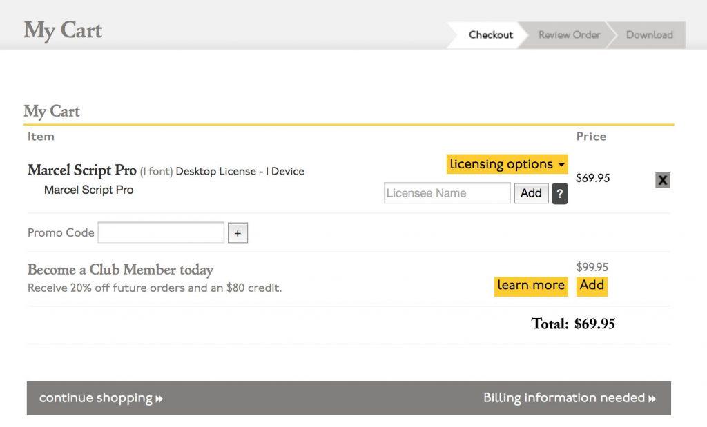707x427 pixels.
Task: Open the Download step tab
Action: (x=649, y=34)
